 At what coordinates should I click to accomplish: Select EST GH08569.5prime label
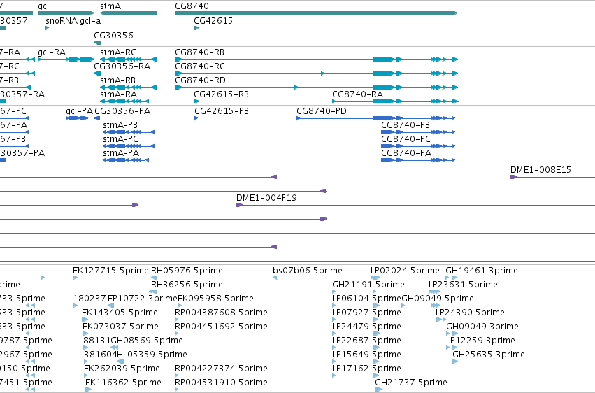[147, 341]
